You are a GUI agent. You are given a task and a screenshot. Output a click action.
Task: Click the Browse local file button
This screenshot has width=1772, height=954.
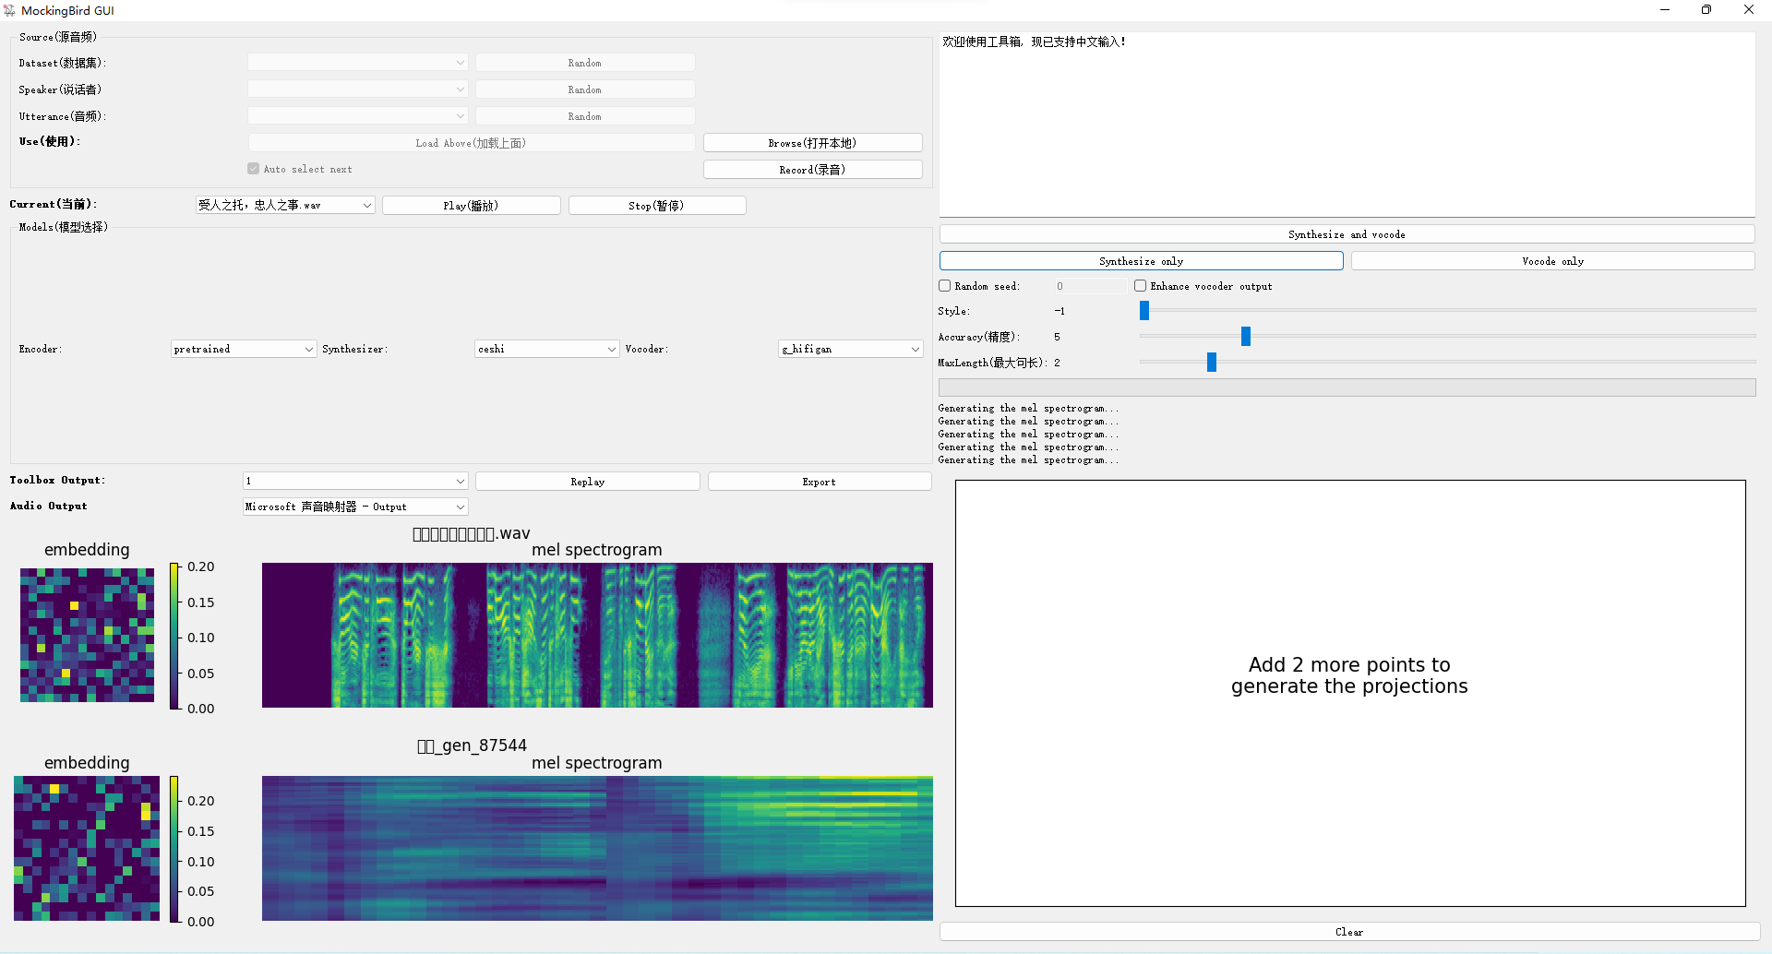coord(812,143)
